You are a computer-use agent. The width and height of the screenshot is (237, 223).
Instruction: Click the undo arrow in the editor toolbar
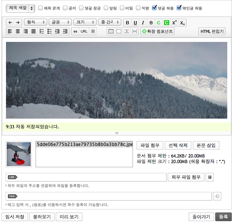click(10, 22)
